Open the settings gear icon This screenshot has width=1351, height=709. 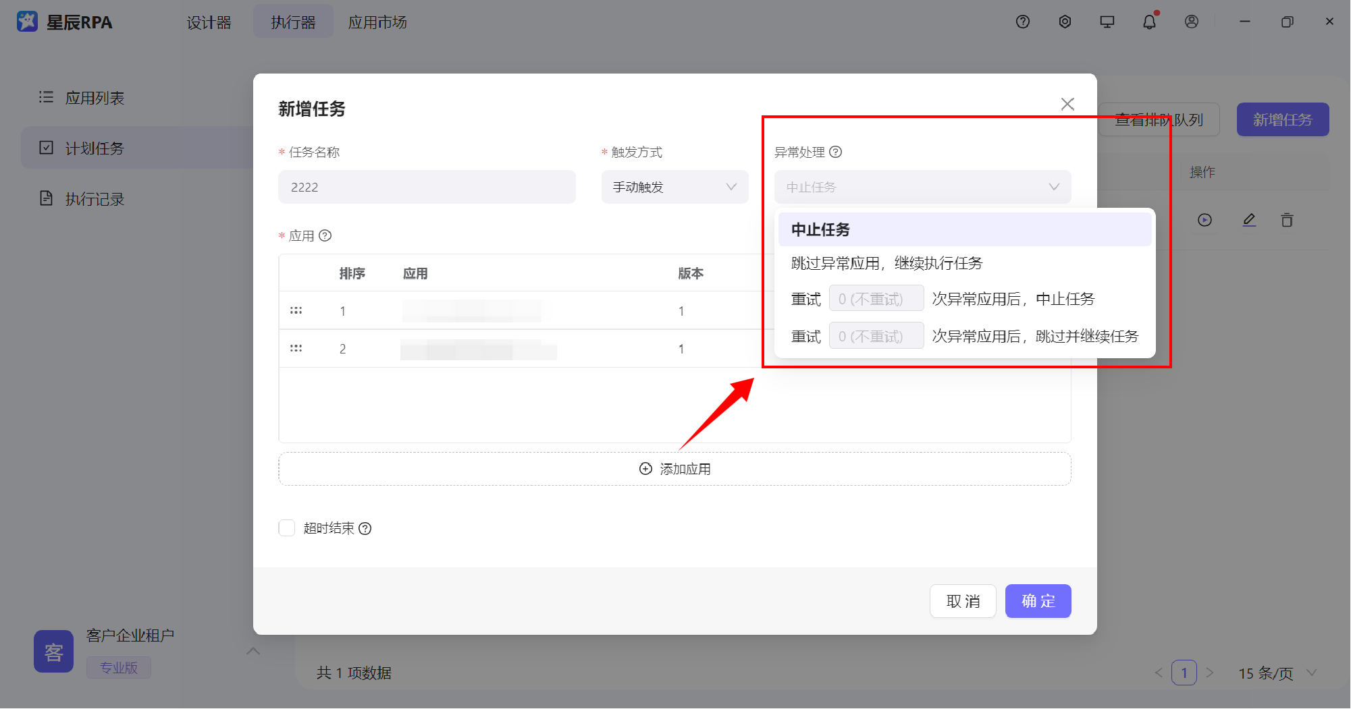[1065, 22]
